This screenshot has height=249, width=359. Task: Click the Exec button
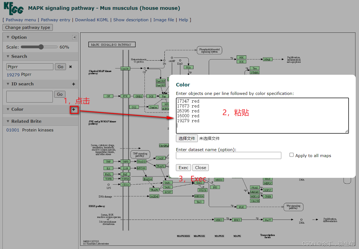click(183, 167)
